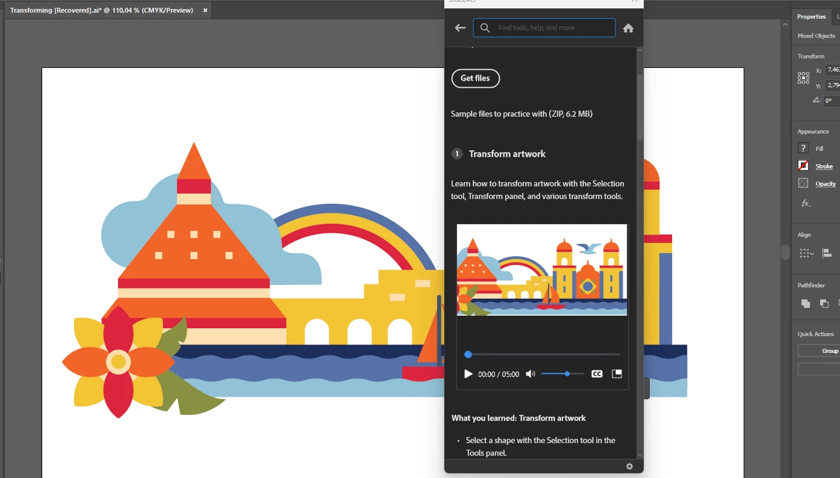Click the reference point locator grid

click(803, 78)
